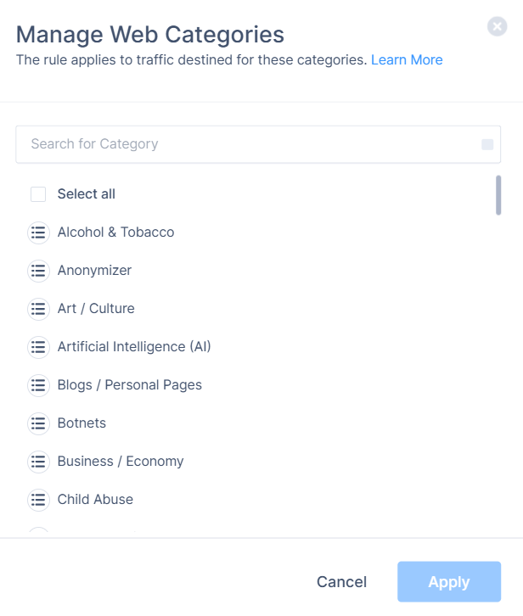The height and width of the screenshot is (616, 523).
Task: Check the Select all checkbox
Action: [x=38, y=194]
